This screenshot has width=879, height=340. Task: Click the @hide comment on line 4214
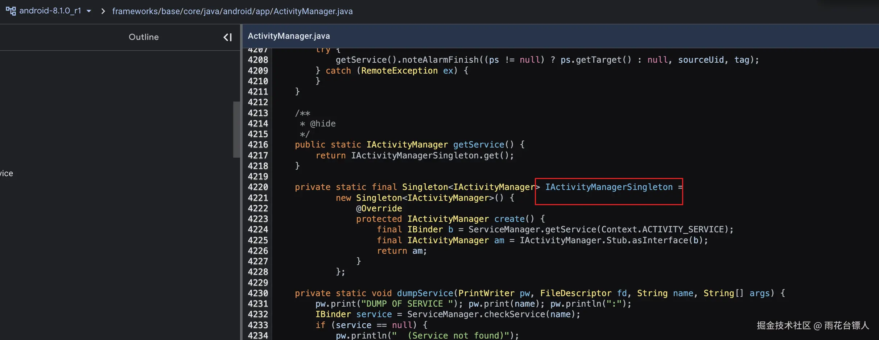(323, 124)
